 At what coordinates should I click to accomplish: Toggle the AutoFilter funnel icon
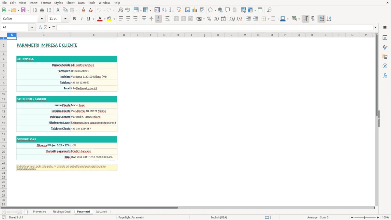click(179, 10)
